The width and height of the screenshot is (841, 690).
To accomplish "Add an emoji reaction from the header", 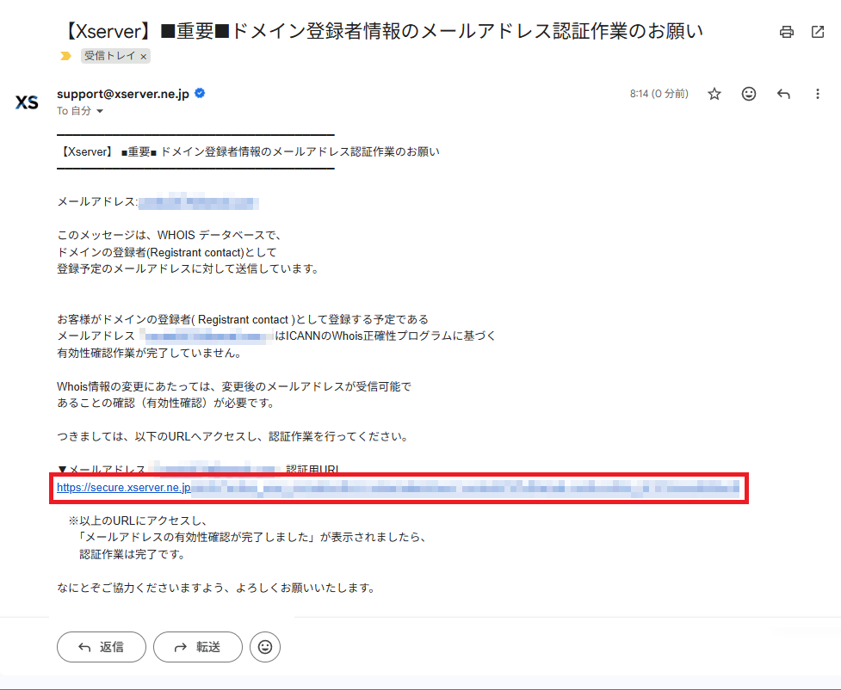I will [749, 95].
